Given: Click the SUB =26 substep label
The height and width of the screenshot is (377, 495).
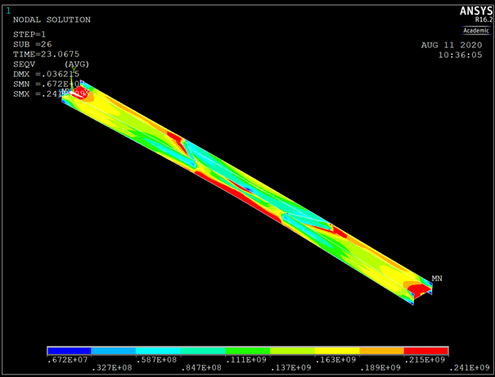Looking at the screenshot, I should [33, 43].
